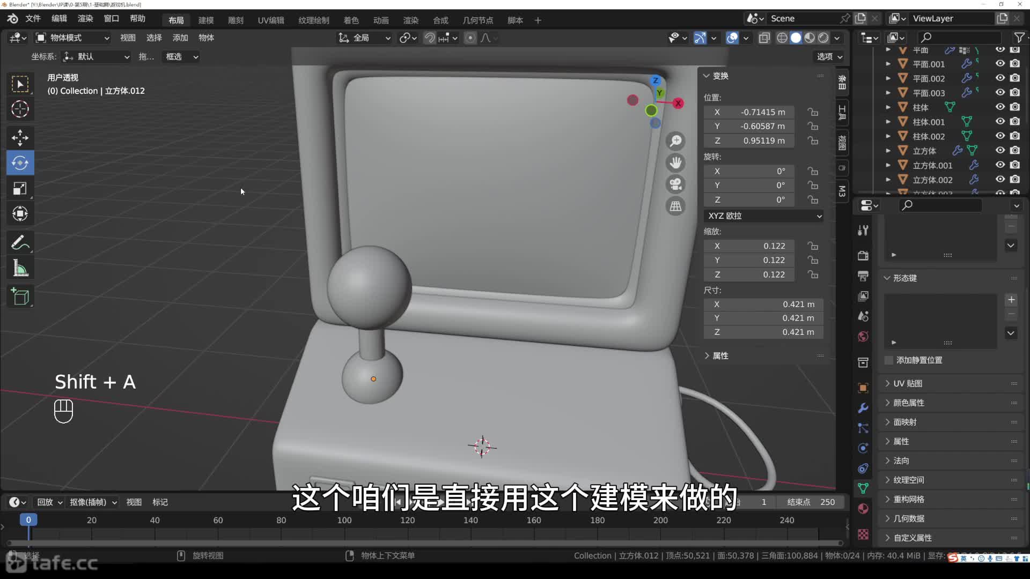Select solid viewport shading mode
This screenshot has width=1030, height=579.
pos(796,38)
